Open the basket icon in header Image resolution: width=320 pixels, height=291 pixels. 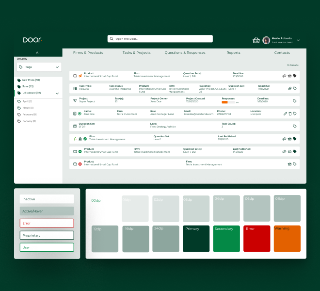(256, 40)
